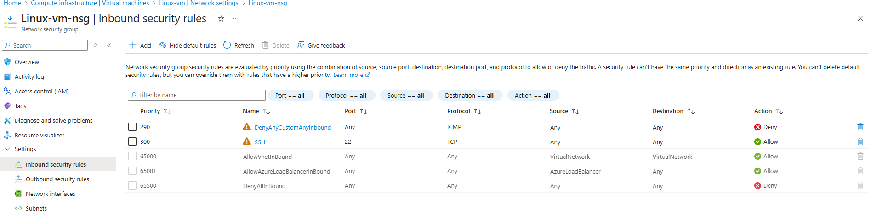The width and height of the screenshot is (871, 217).
Task: Click the Subnets icon in sidebar
Action: (x=18, y=208)
